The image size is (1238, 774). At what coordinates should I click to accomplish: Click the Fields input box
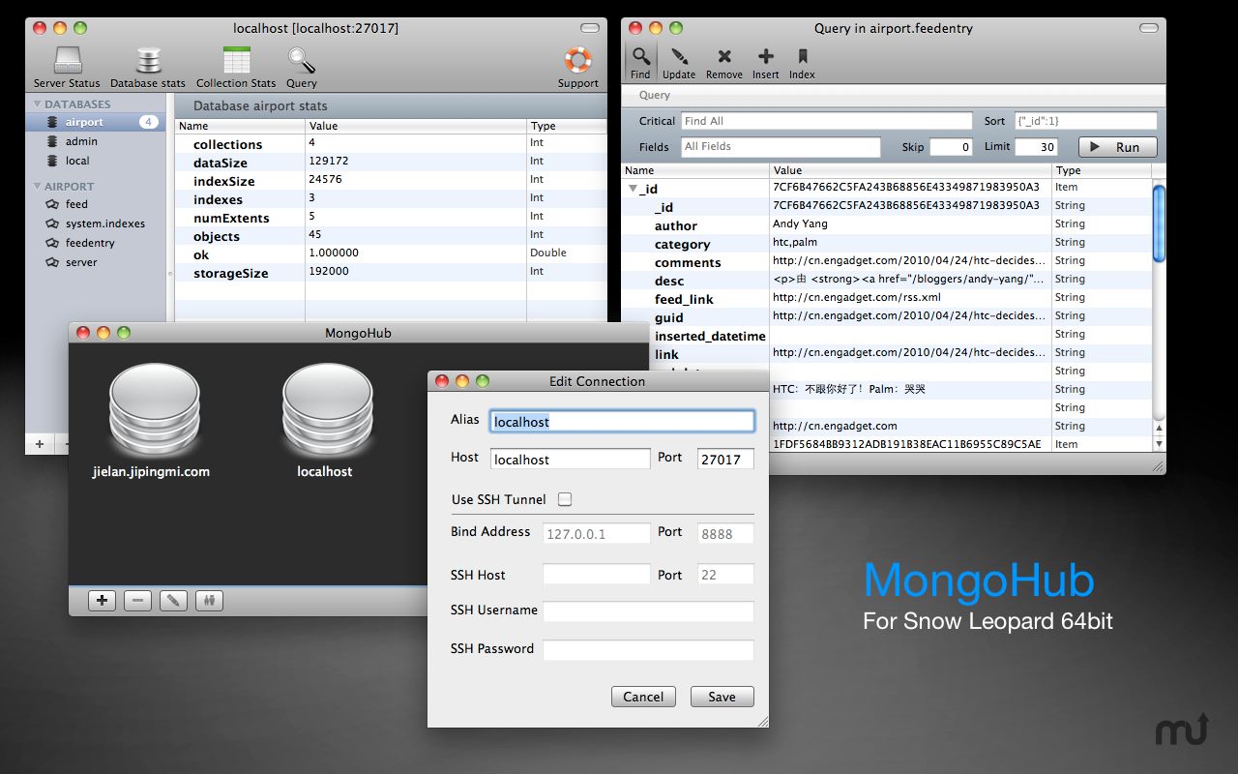coord(781,147)
